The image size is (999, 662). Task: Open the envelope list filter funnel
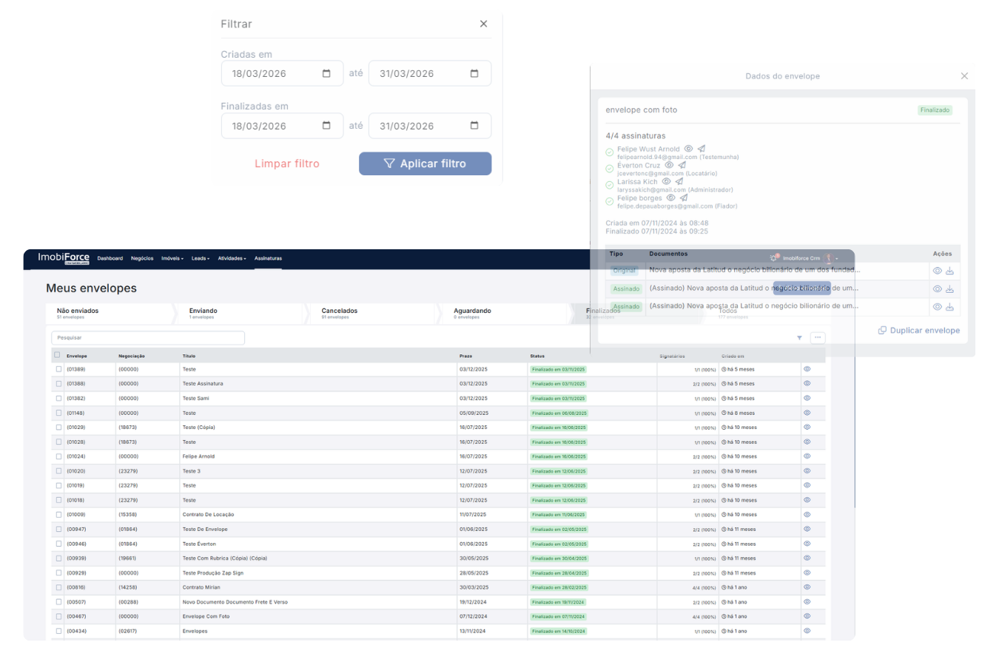coord(799,338)
